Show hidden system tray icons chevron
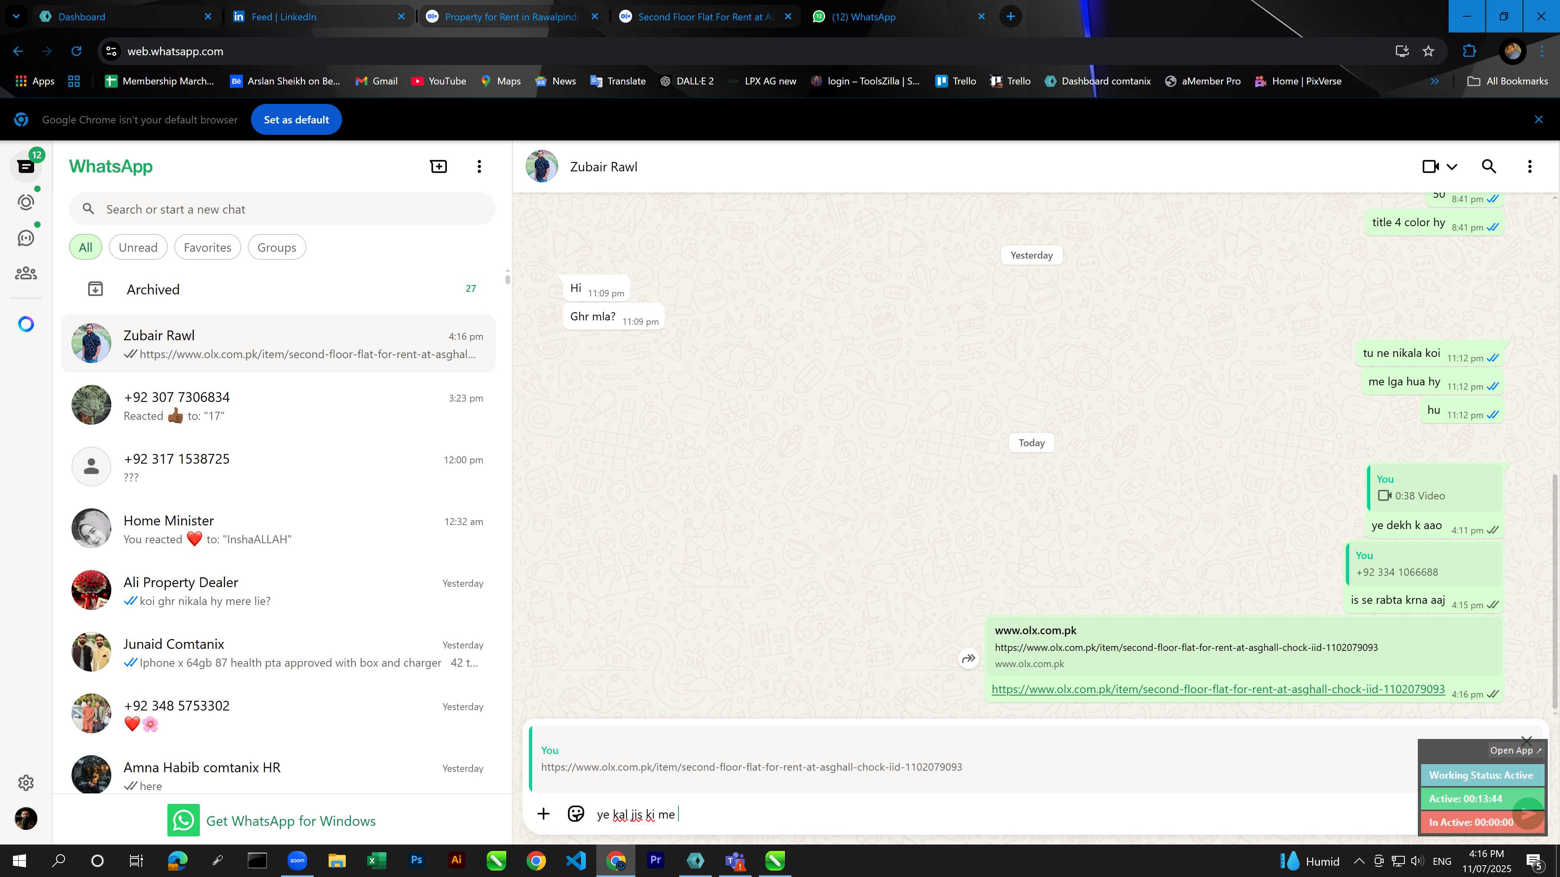The width and height of the screenshot is (1560, 877). (1359, 861)
